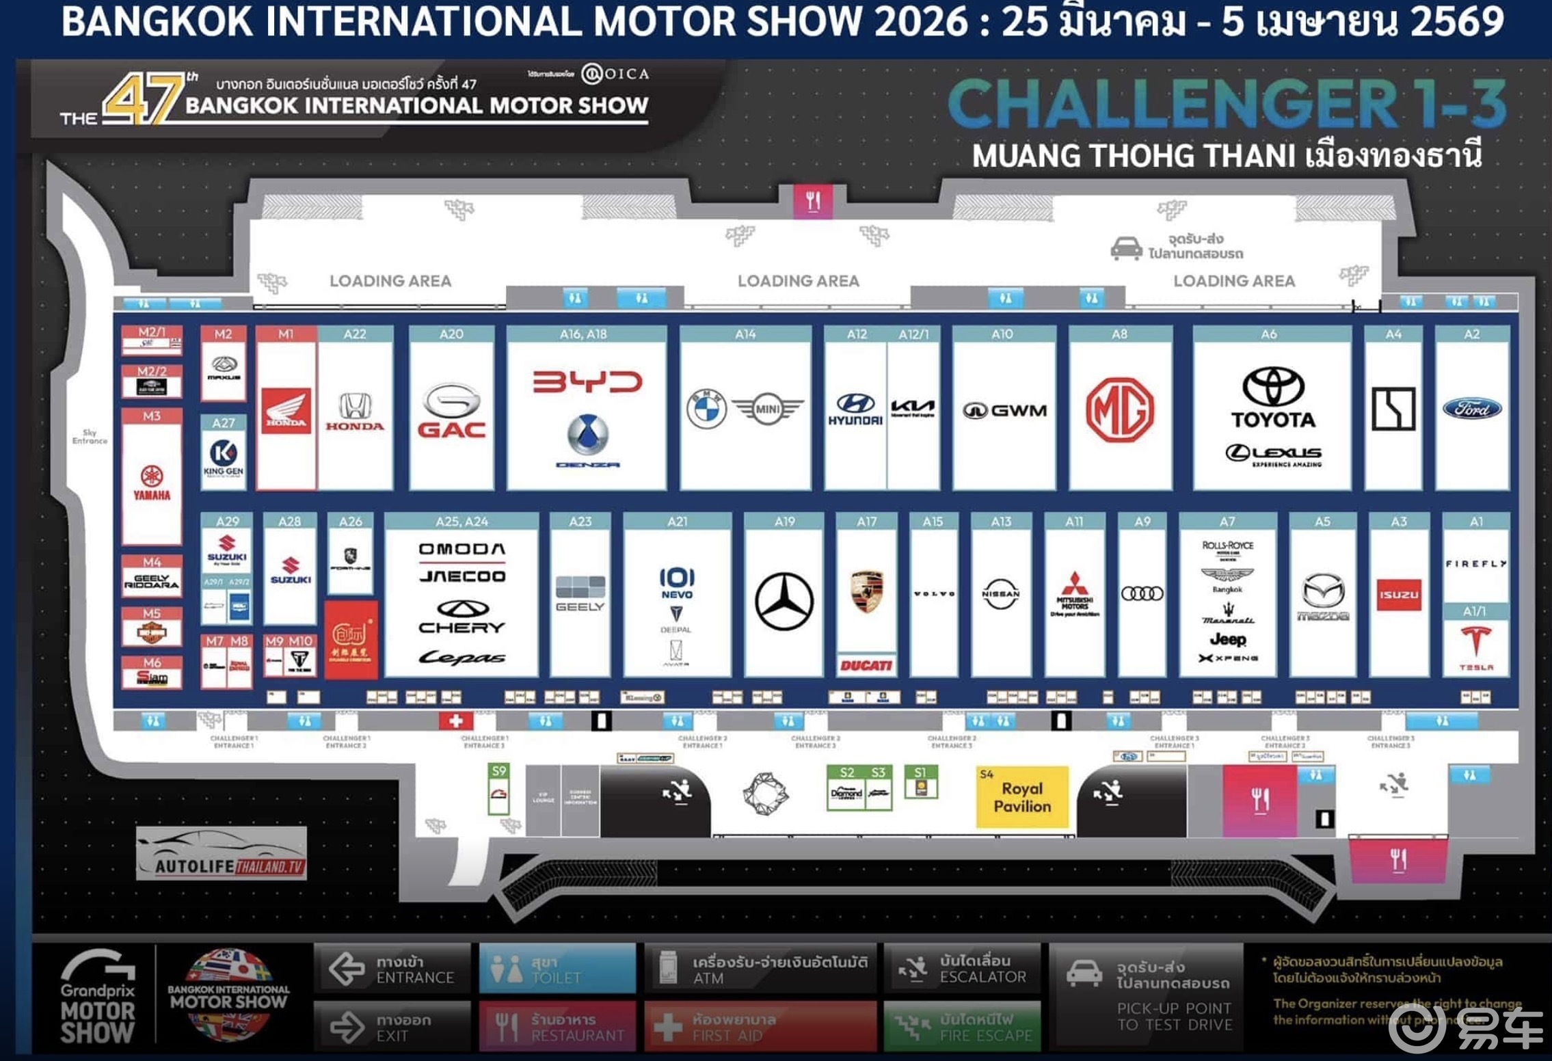Select the BMW roundel in booth A14

pyautogui.click(x=706, y=409)
